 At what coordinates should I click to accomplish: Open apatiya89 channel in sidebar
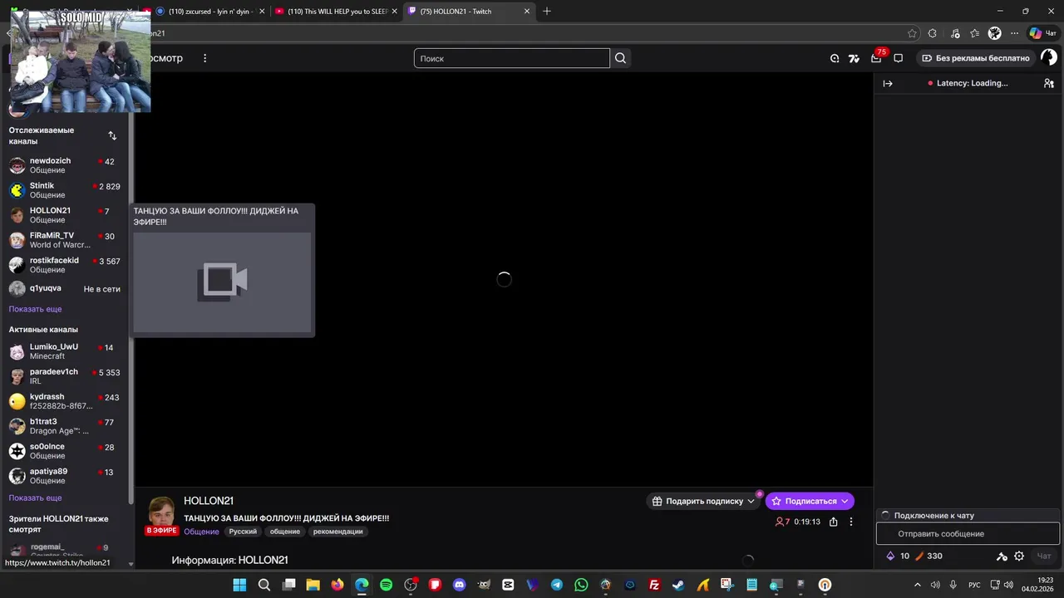point(65,476)
